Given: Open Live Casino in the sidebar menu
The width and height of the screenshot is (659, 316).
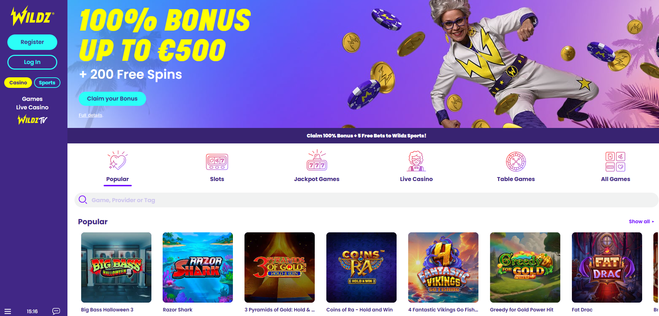Looking at the screenshot, I should (x=32, y=107).
